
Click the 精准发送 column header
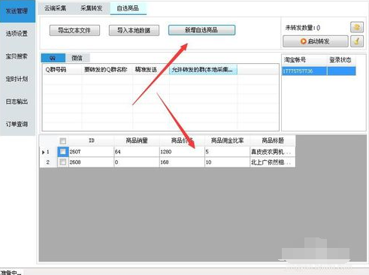(151, 70)
